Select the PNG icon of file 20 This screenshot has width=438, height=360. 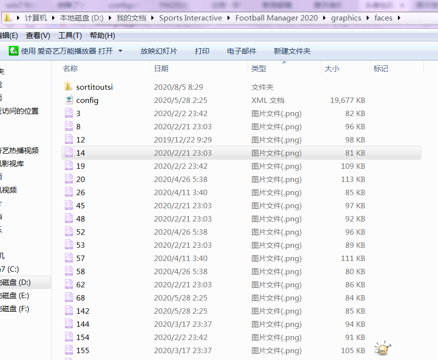click(69, 179)
